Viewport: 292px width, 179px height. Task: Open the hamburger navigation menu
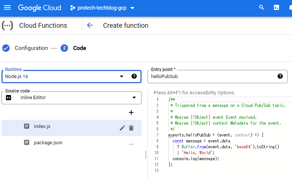pyautogui.click(x=7, y=8)
